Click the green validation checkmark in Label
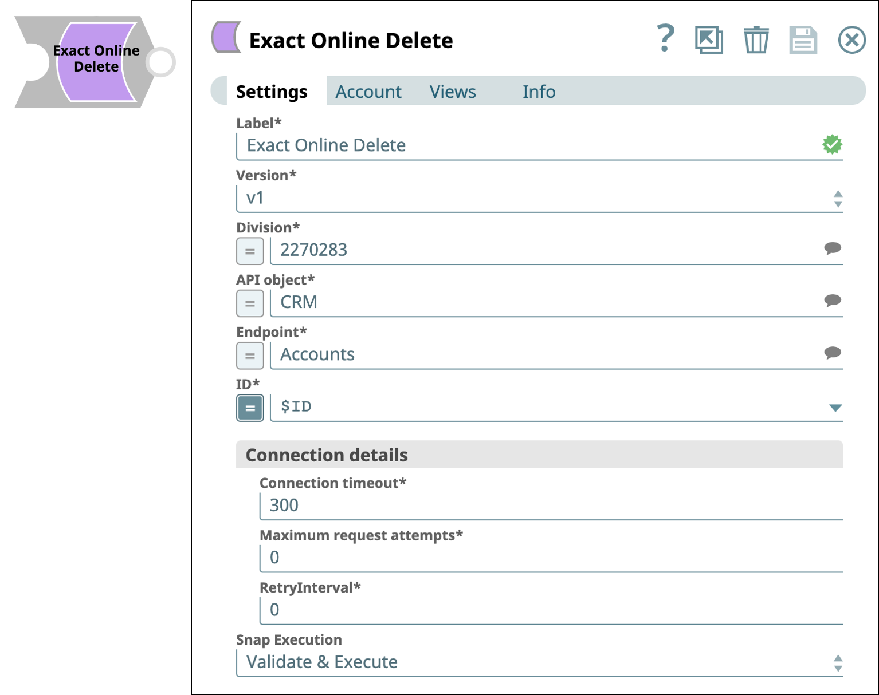879x695 pixels. coord(832,145)
